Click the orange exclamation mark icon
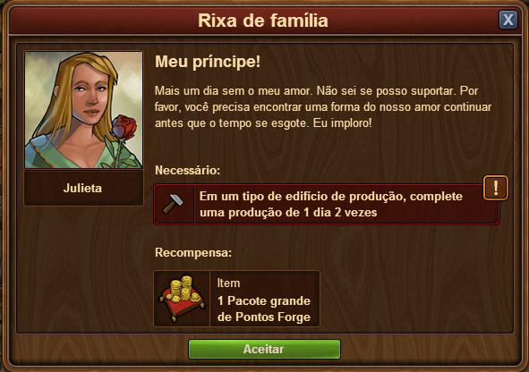Viewport: 529px width, 372px height. click(x=495, y=188)
